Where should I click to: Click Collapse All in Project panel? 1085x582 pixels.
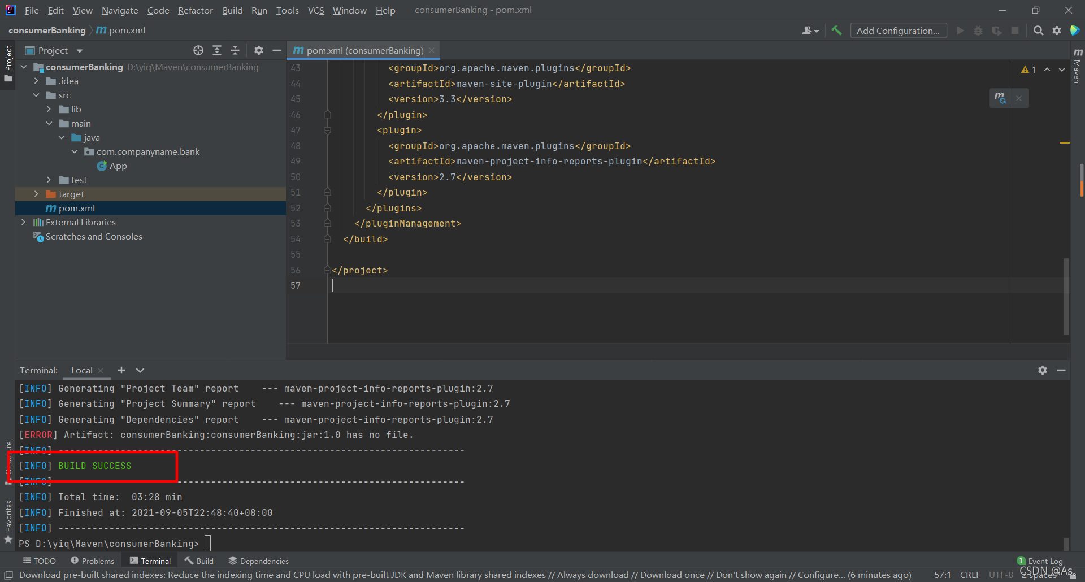(x=235, y=50)
